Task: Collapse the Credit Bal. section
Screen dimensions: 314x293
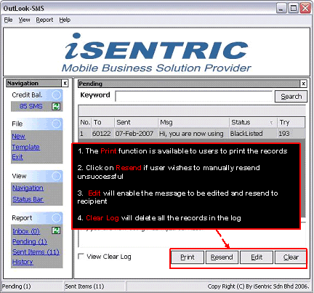Action: pyautogui.click(x=56, y=95)
